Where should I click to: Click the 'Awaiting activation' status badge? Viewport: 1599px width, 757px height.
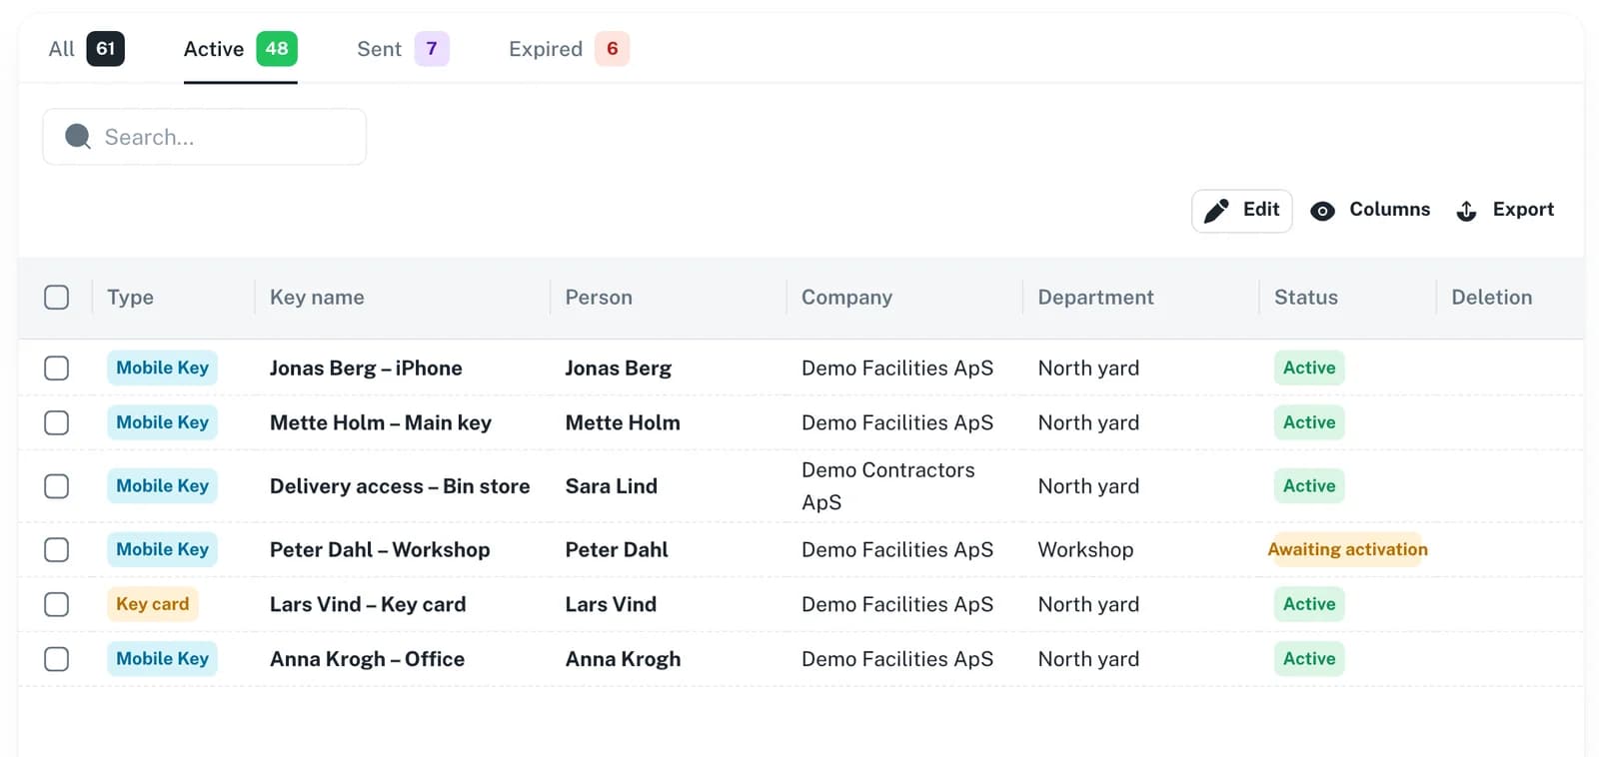(x=1347, y=549)
